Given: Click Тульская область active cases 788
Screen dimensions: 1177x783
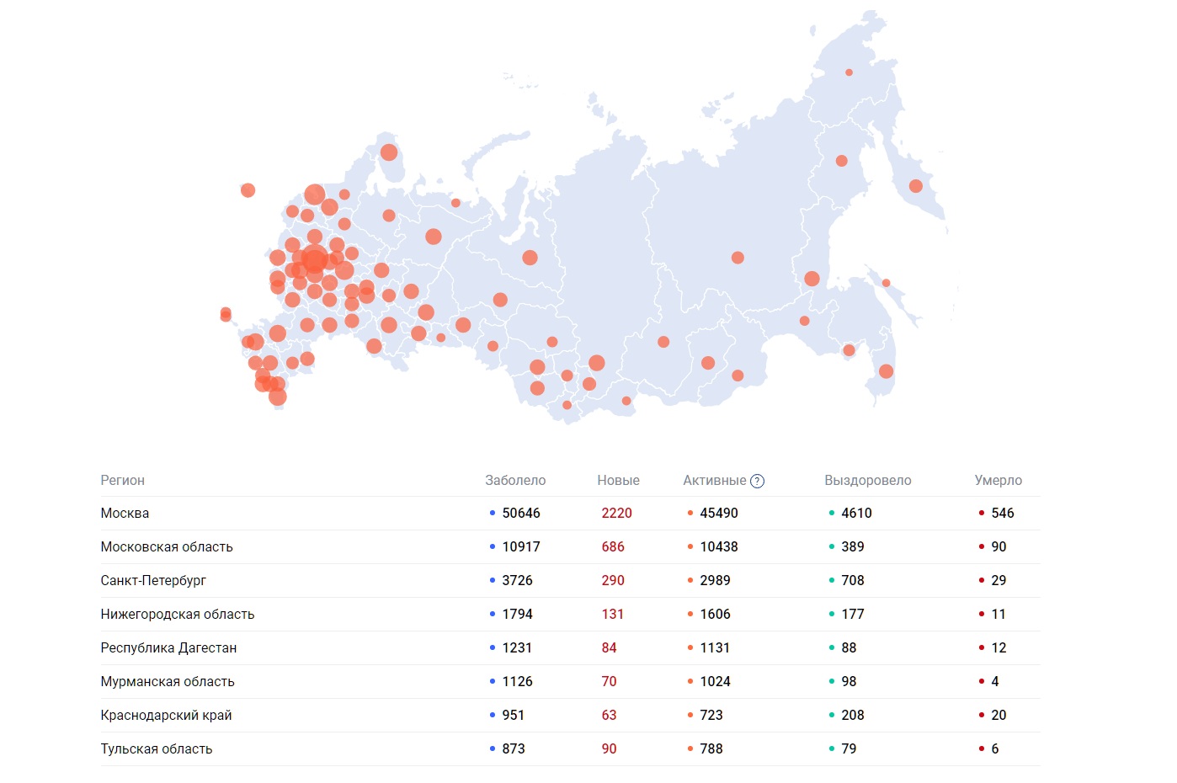Looking at the screenshot, I should (x=711, y=749).
